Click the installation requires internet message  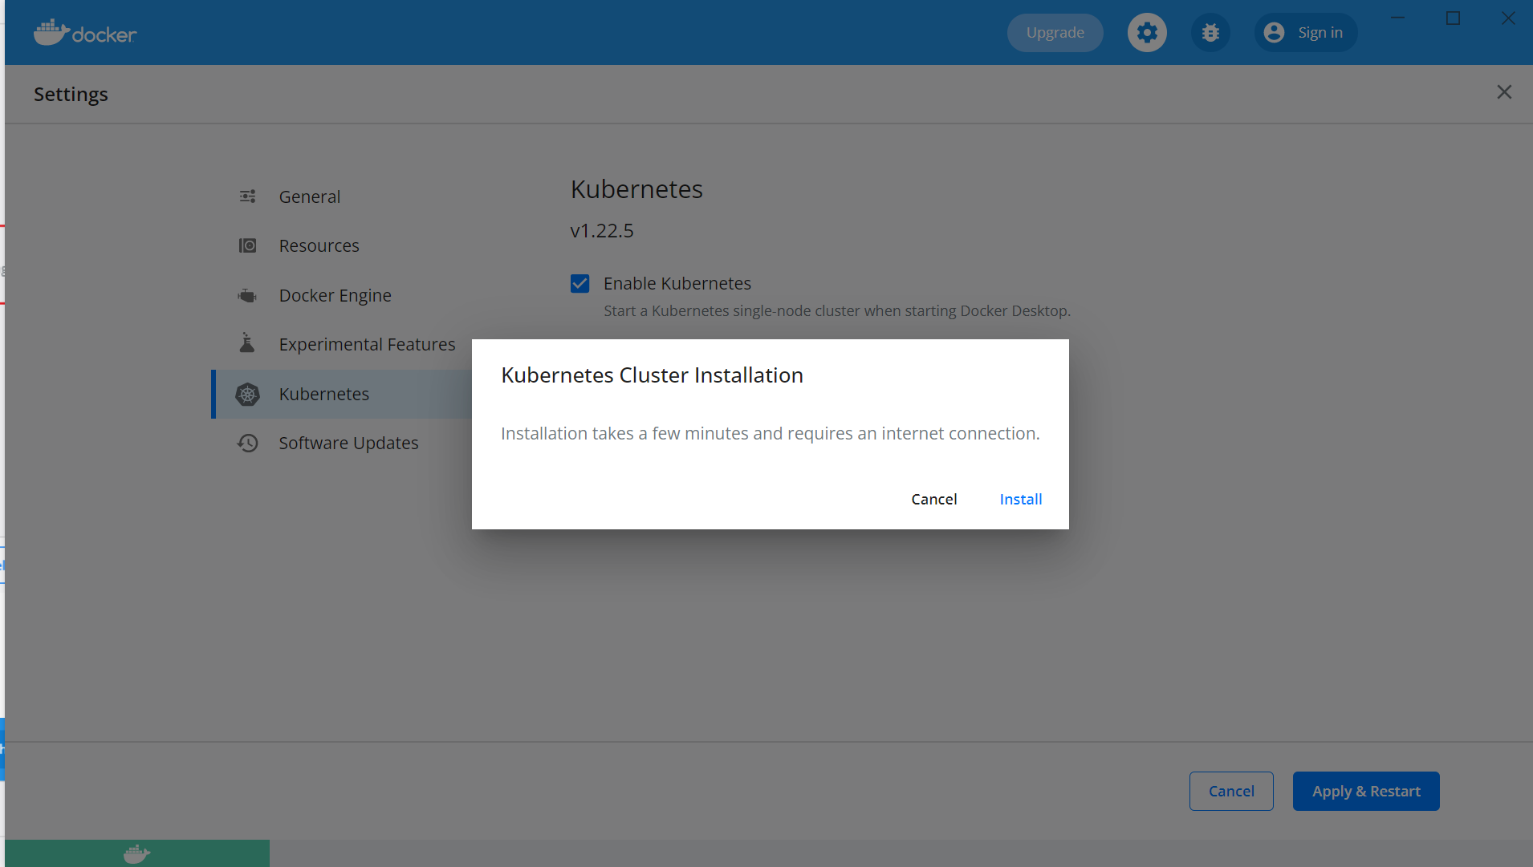coord(770,433)
